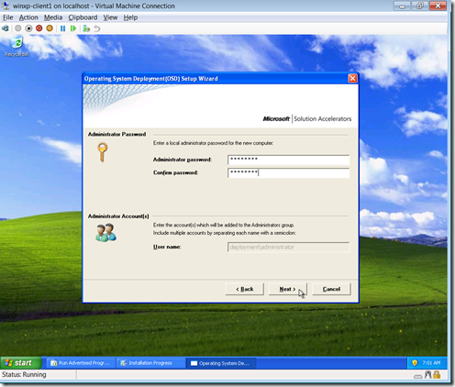Select Operating System Deployment taskbar item
The width and height of the screenshot is (455, 387).
point(221,363)
